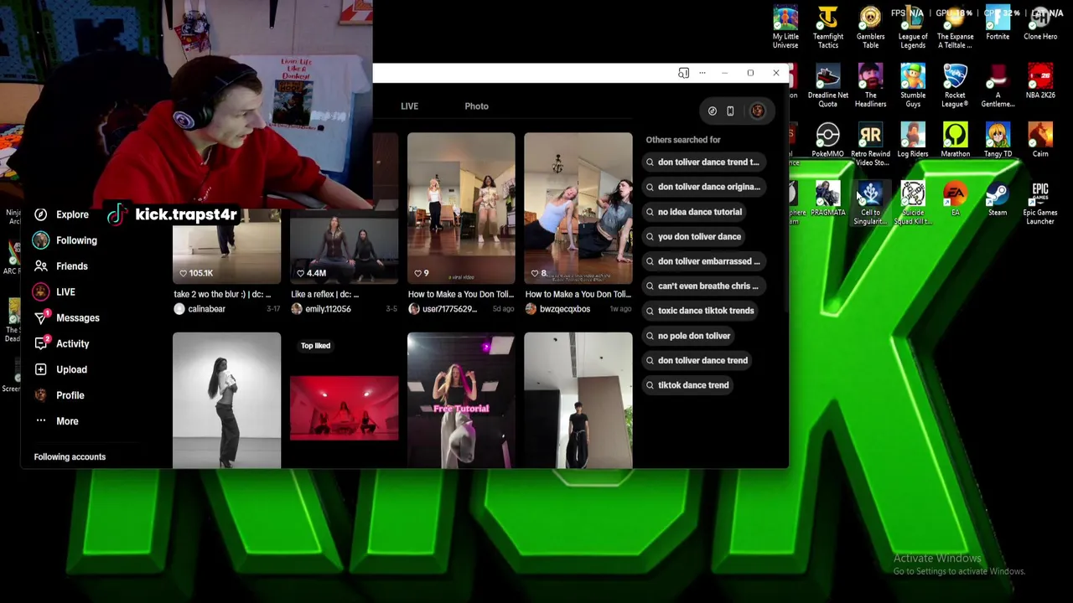Open Epic Games Launcher desktop shortcut
The height and width of the screenshot is (603, 1073).
(1040, 204)
